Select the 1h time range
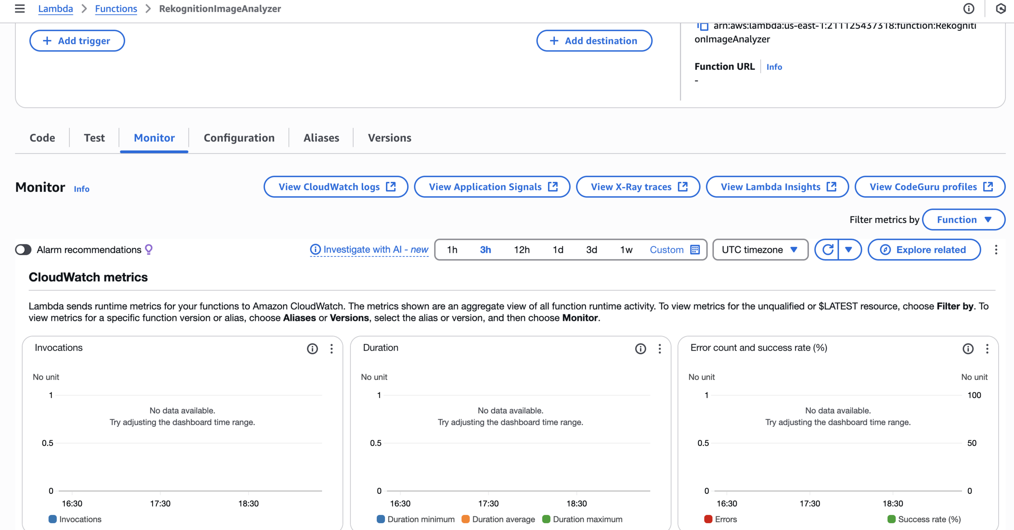 [x=452, y=250]
